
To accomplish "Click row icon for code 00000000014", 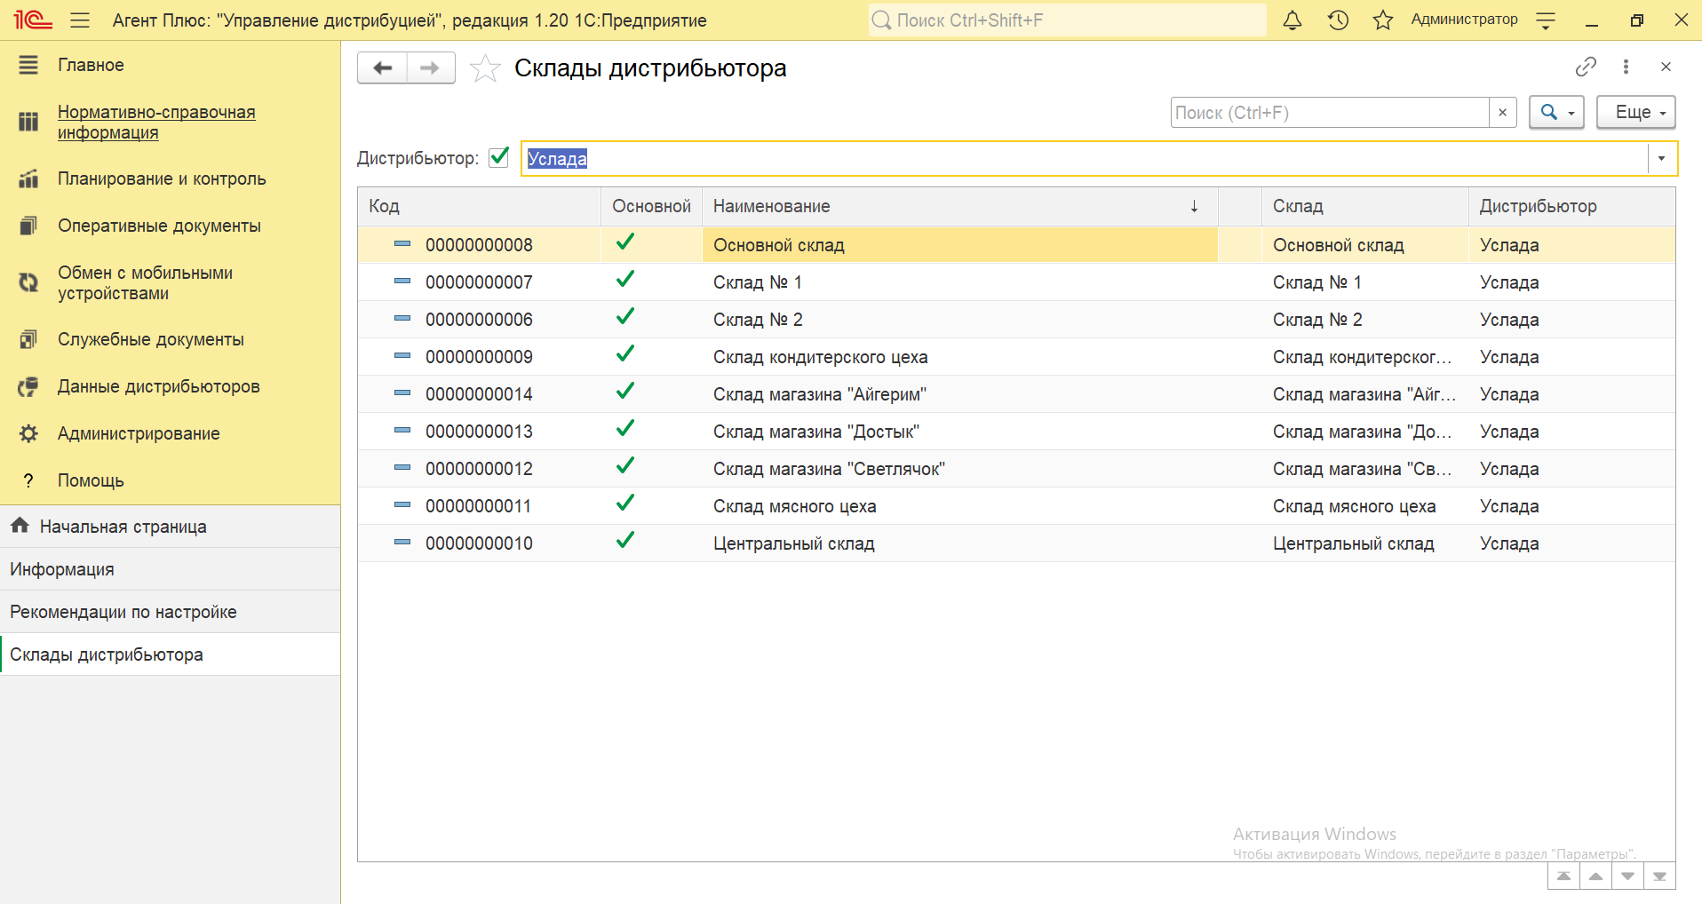I will click(402, 393).
